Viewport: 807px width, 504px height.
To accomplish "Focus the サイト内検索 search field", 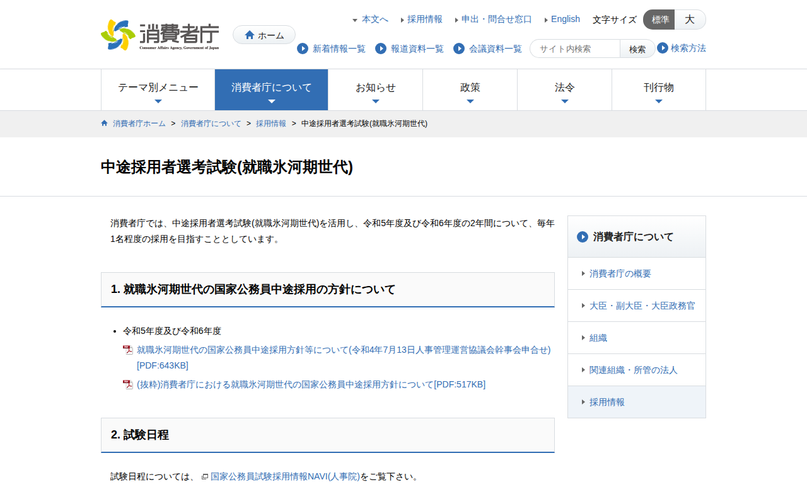I will click(575, 49).
